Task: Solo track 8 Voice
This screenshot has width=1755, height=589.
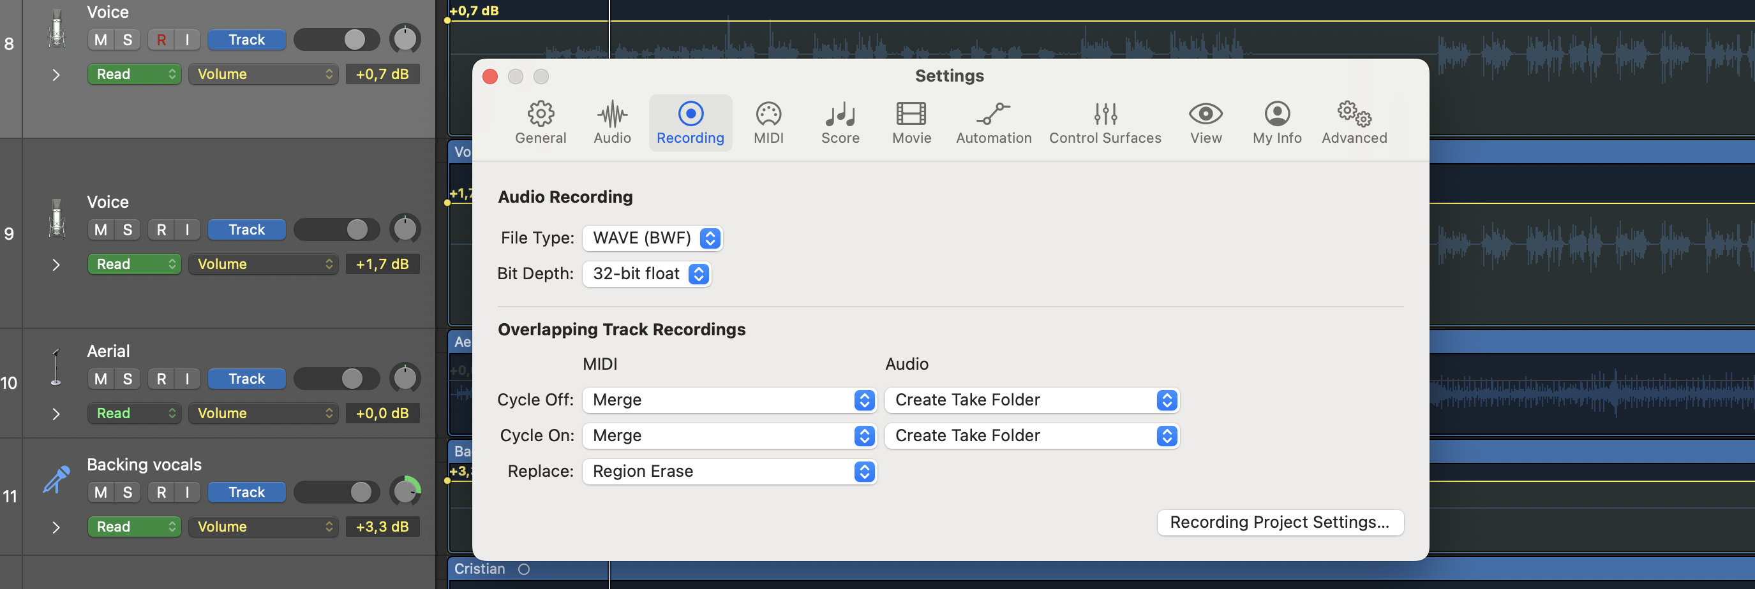Action: tap(128, 40)
